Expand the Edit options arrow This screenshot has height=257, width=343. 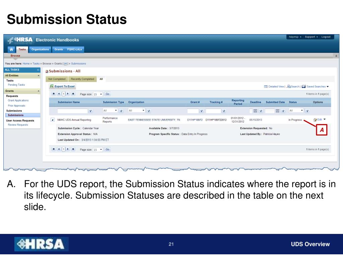(325, 119)
